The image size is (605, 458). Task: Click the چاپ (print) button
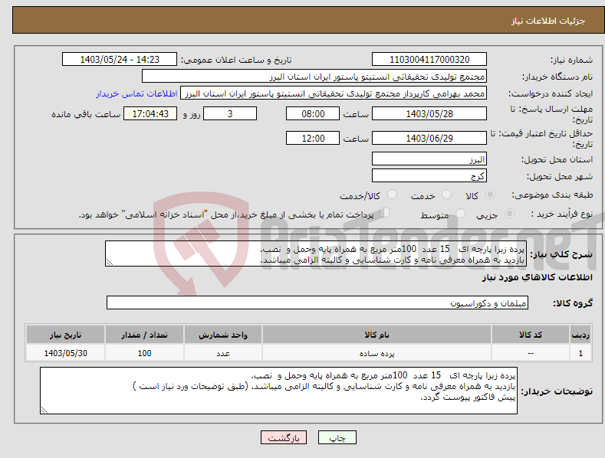tap(337, 437)
